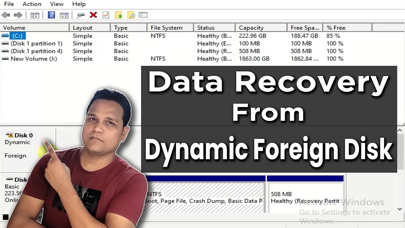Click the Disk 0 warning disk icon
This screenshot has height=228, width=405.
coord(10,135)
